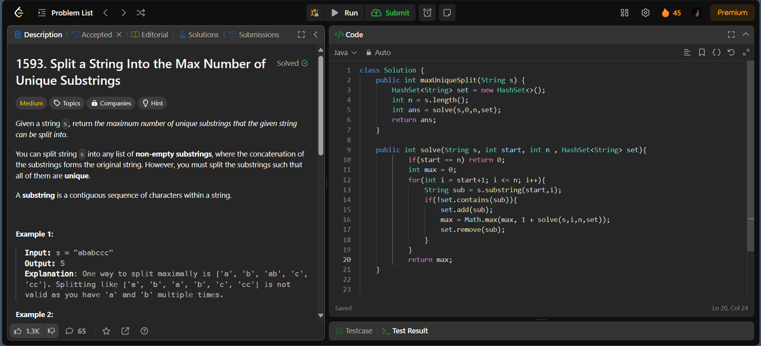
Task: Switch to the Description tab
Action: coord(38,35)
